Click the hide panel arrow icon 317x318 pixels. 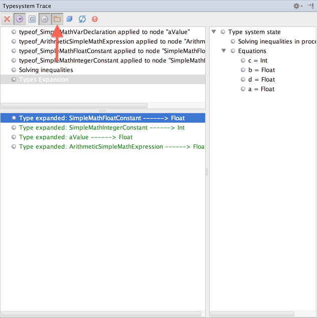[x=310, y=6]
